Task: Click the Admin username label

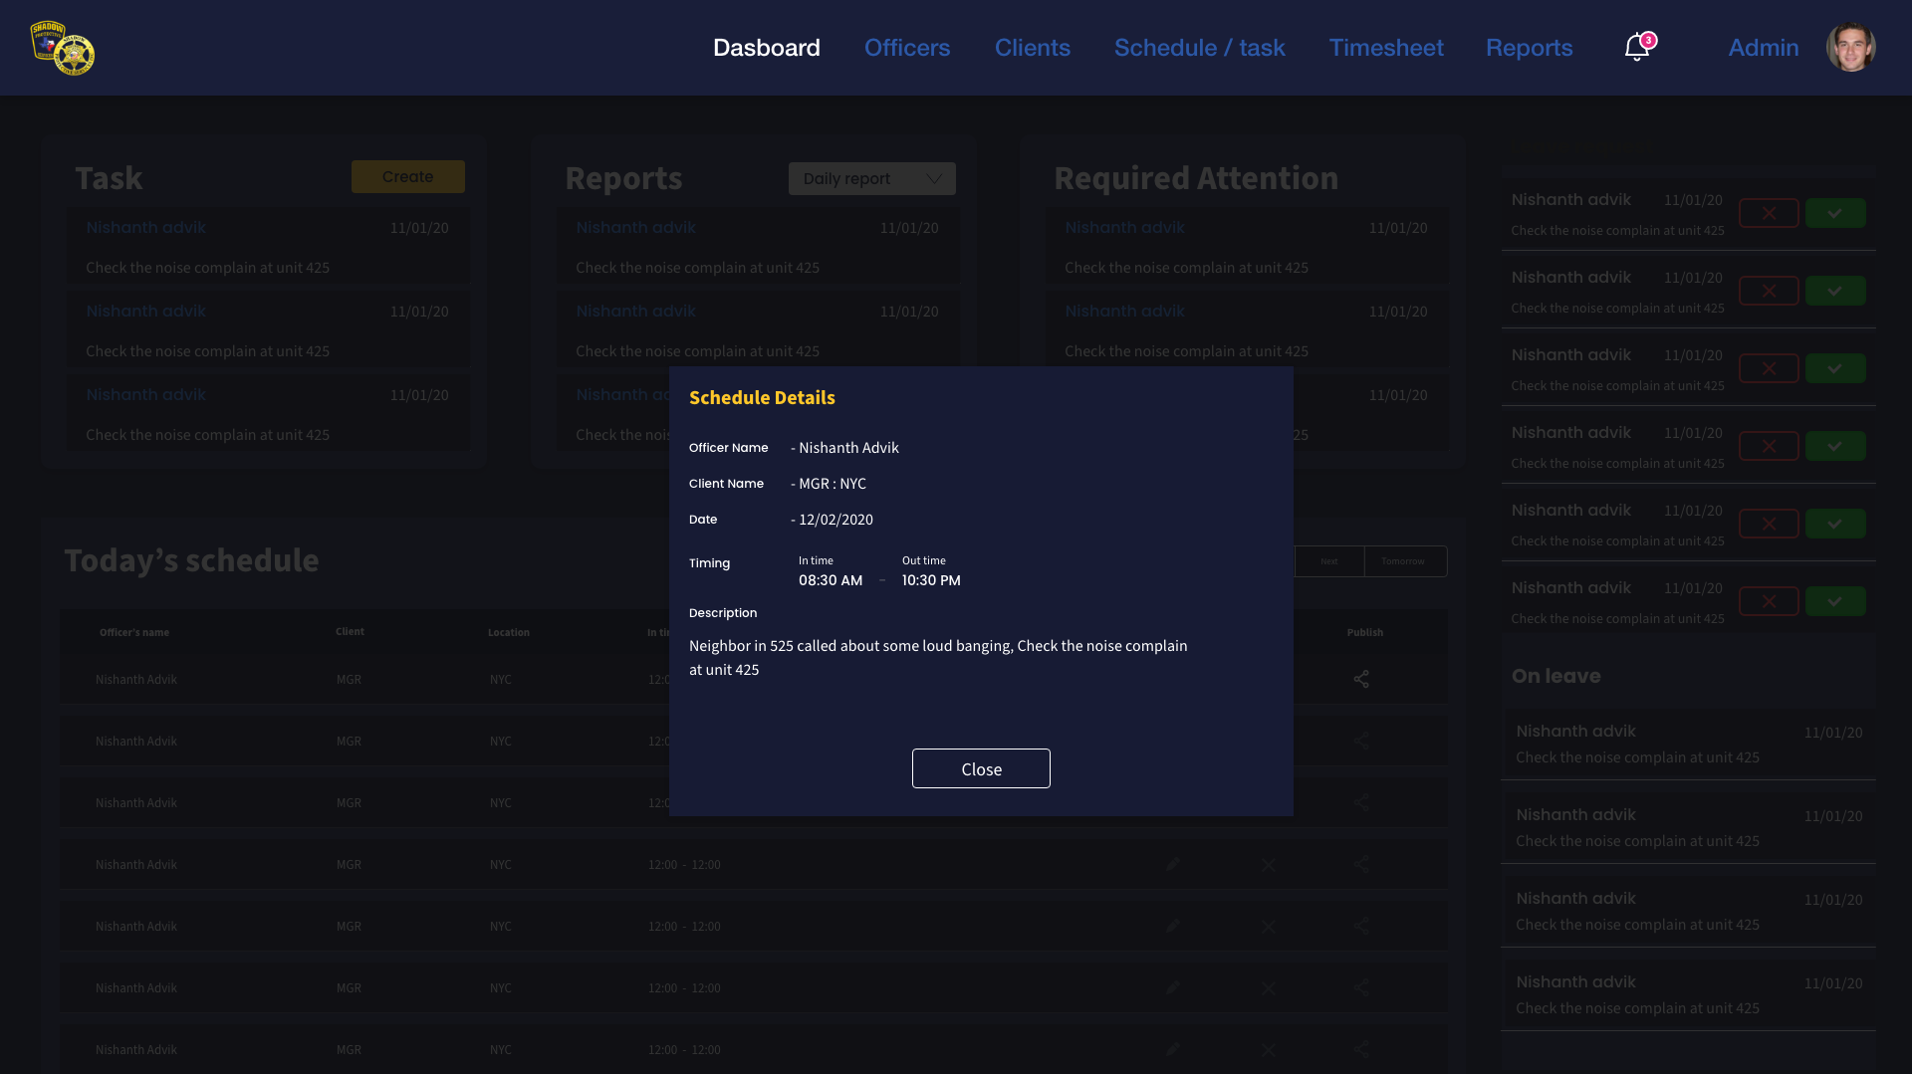Action: pos(1763,48)
